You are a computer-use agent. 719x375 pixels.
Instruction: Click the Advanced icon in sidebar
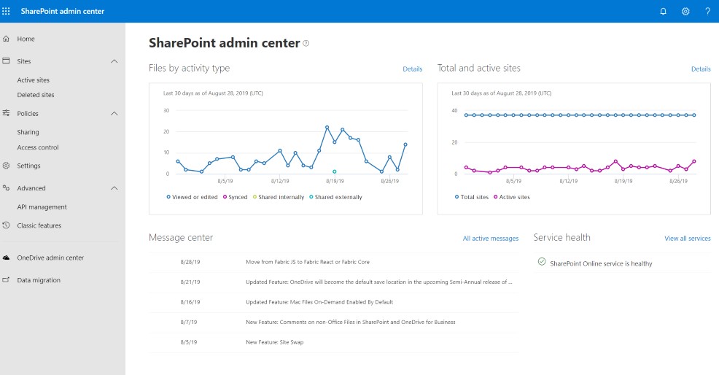coord(6,187)
